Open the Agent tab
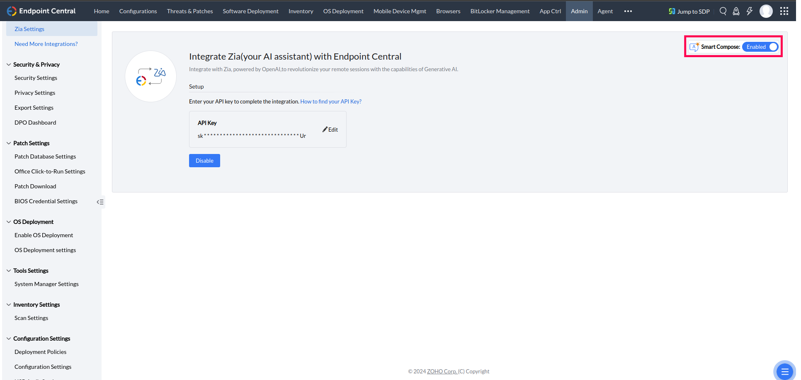The width and height of the screenshot is (801, 380). (605, 11)
